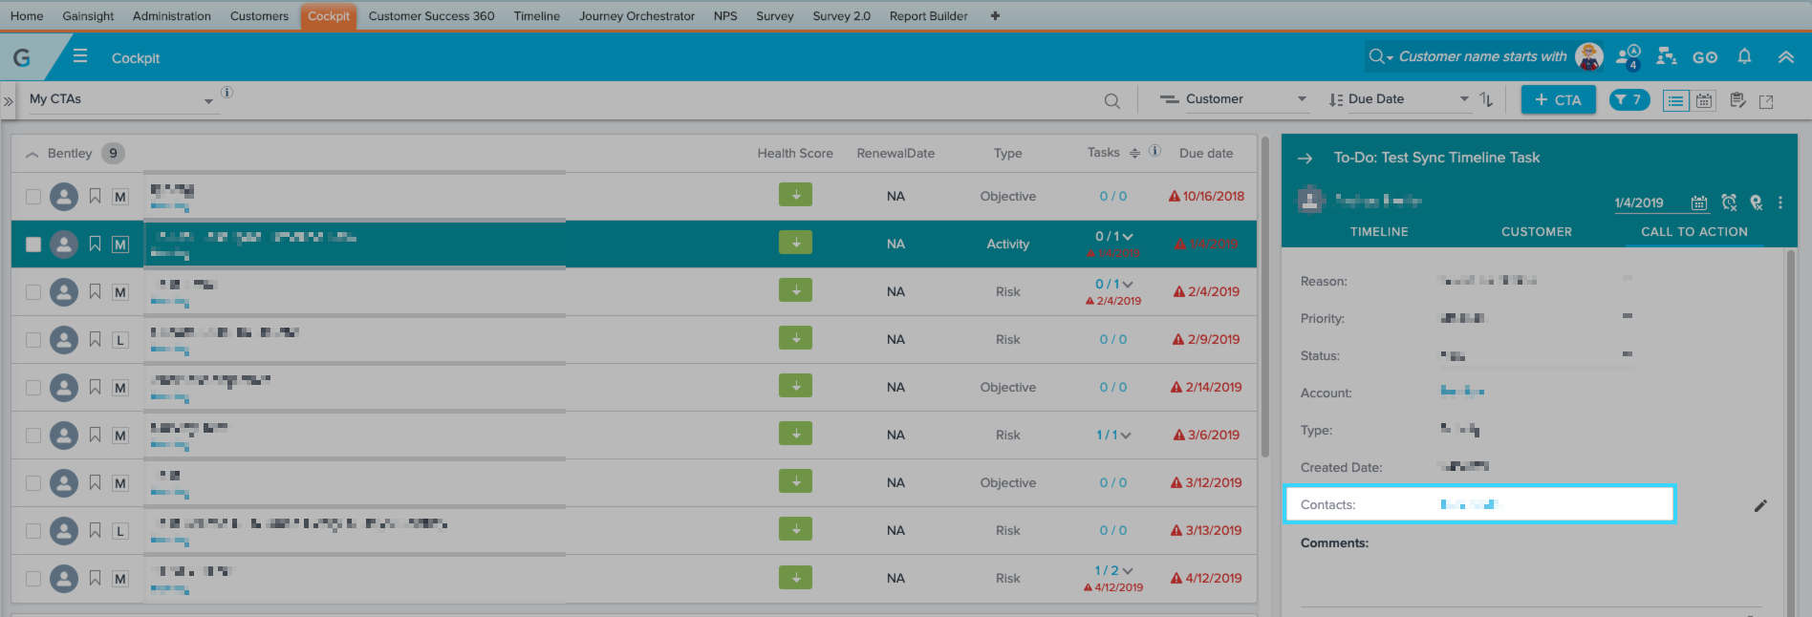Collapse the header with double-chevron icon
Screen dimensions: 1812x617
click(x=1785, y=57)
